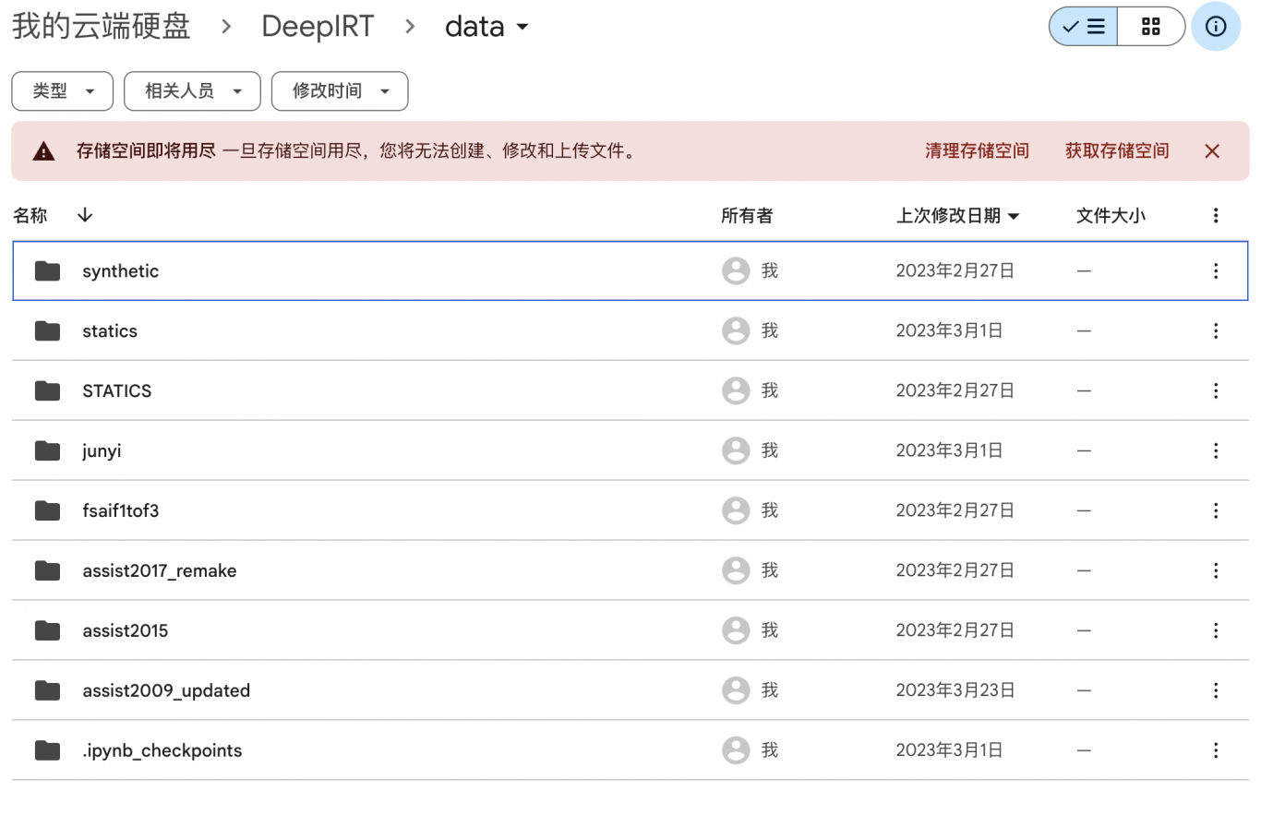Click the assist2017_remake folder icon
Image resolution: width=1261 pixels, height=839 pixels.
(47, 570)
